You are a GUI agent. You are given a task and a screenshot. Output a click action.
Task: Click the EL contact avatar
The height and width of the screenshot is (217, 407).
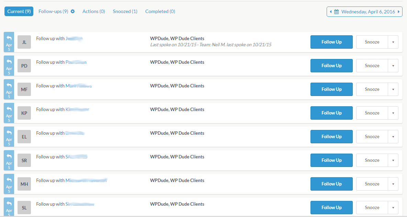(24, 137)
